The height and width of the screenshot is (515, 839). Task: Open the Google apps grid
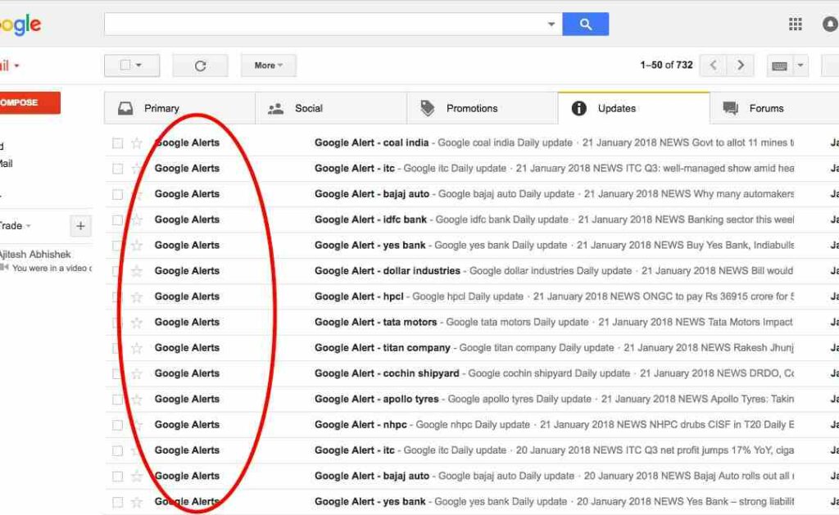[x=795, y=24]
